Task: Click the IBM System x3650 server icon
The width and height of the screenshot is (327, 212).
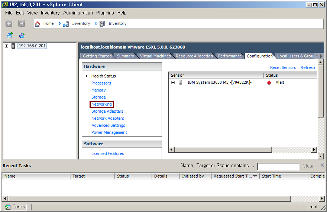Action: coord(180,83)
